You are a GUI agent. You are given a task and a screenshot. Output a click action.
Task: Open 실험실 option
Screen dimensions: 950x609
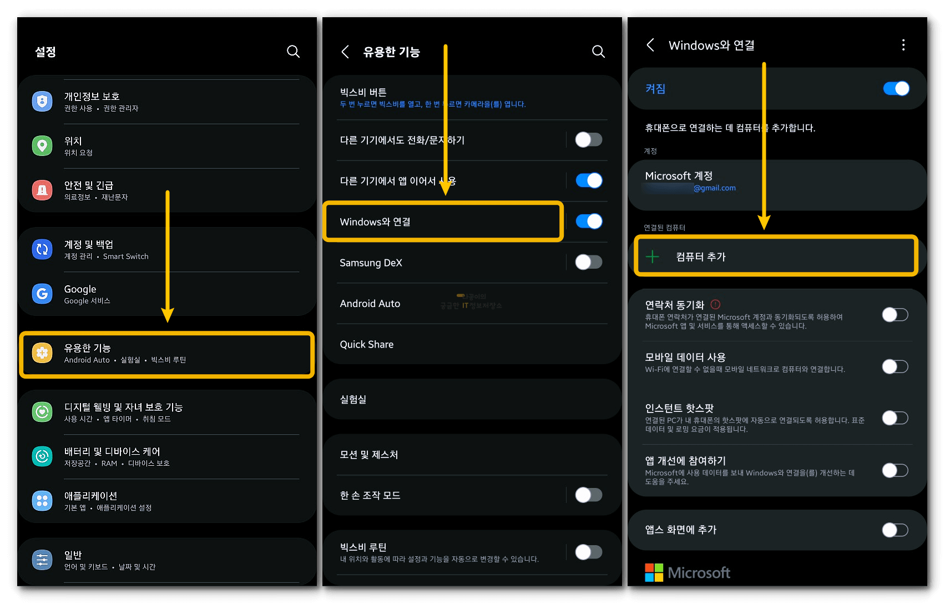coord(472,399)
